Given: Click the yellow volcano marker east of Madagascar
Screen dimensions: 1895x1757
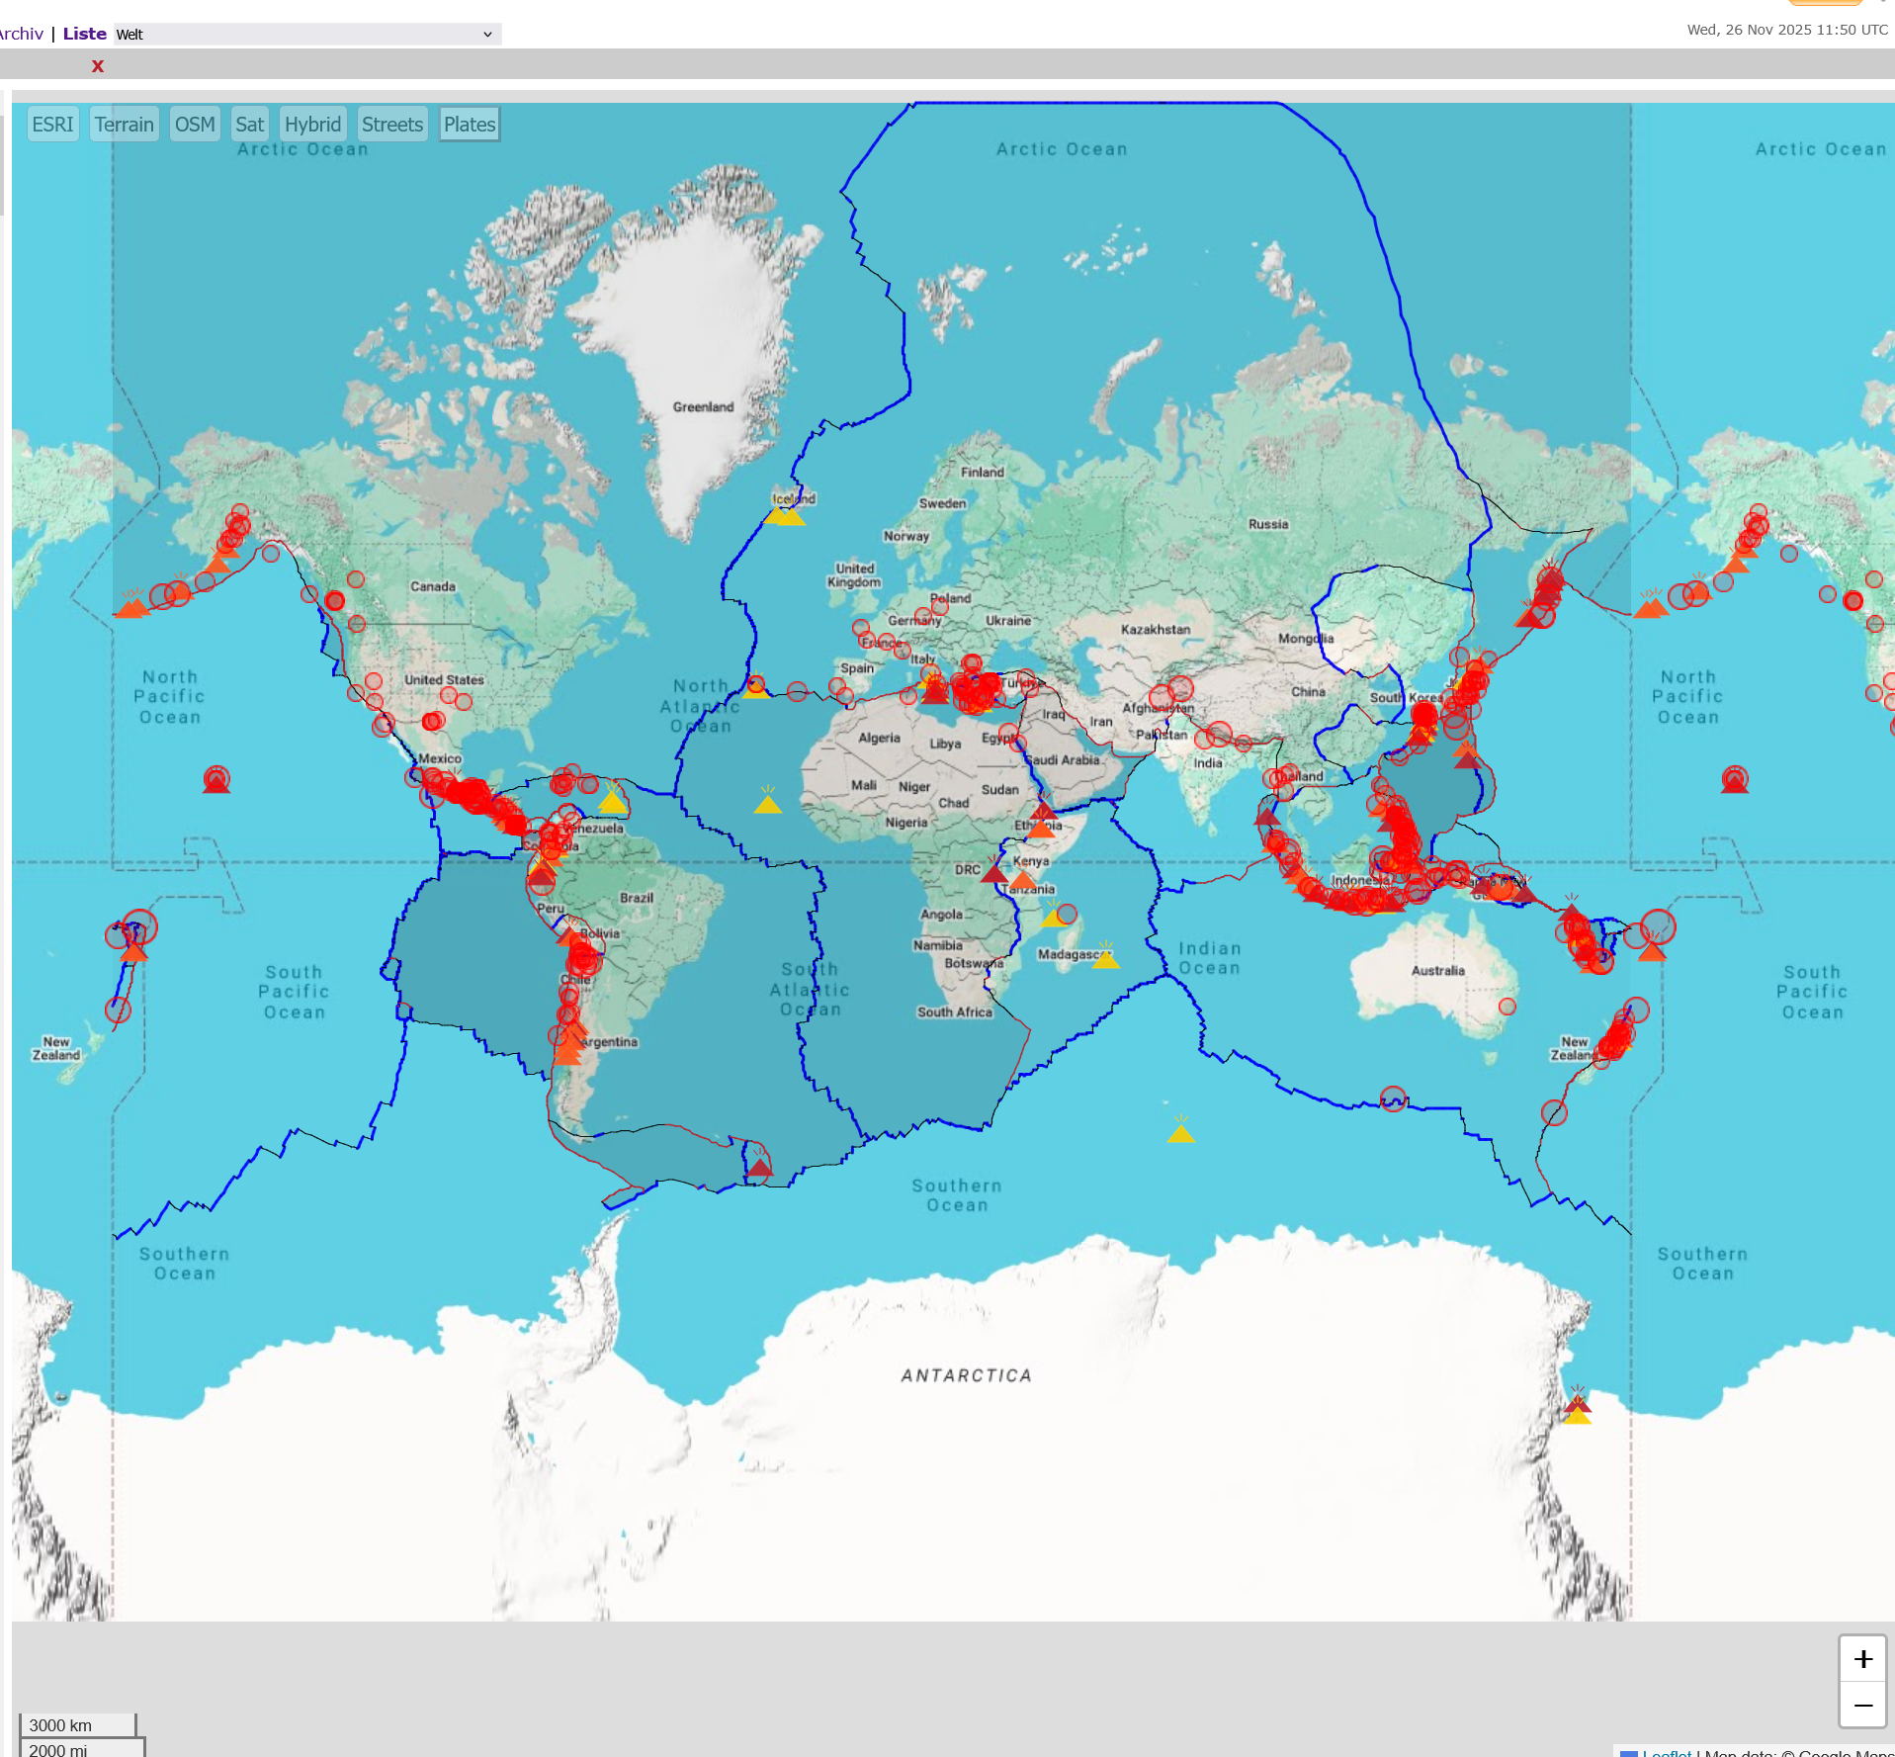Looking at the screenshot, I should point(1105,958).
